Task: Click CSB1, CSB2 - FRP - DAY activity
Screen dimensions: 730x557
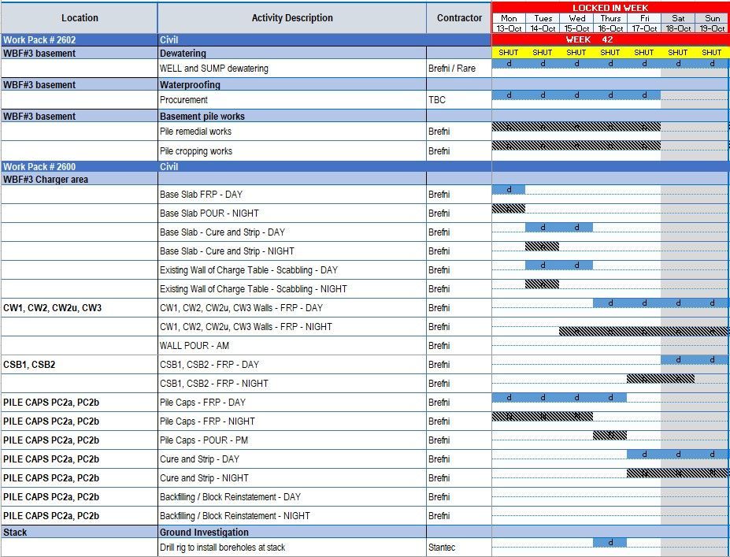Action: (x=292, y=365)
